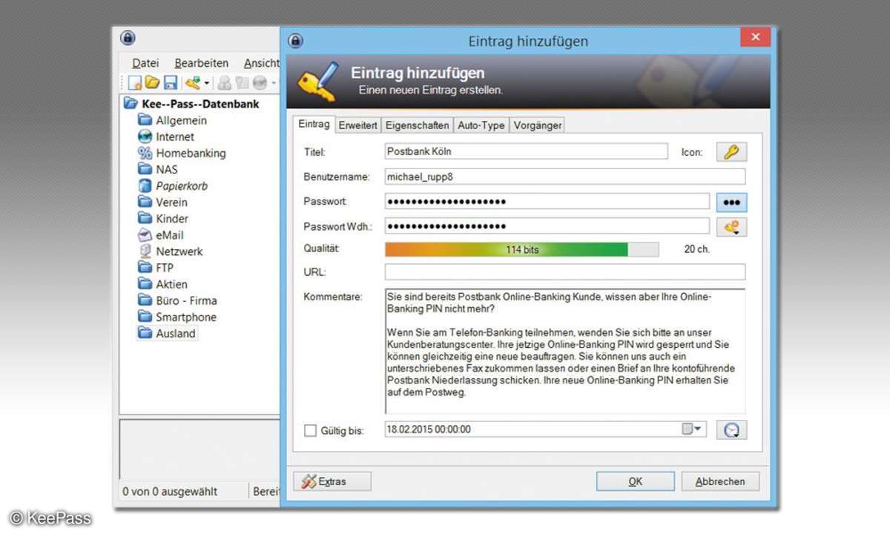890x534 pixels.
Task: Click the 20 ch. character count
Action: click(x=696, y=249)
